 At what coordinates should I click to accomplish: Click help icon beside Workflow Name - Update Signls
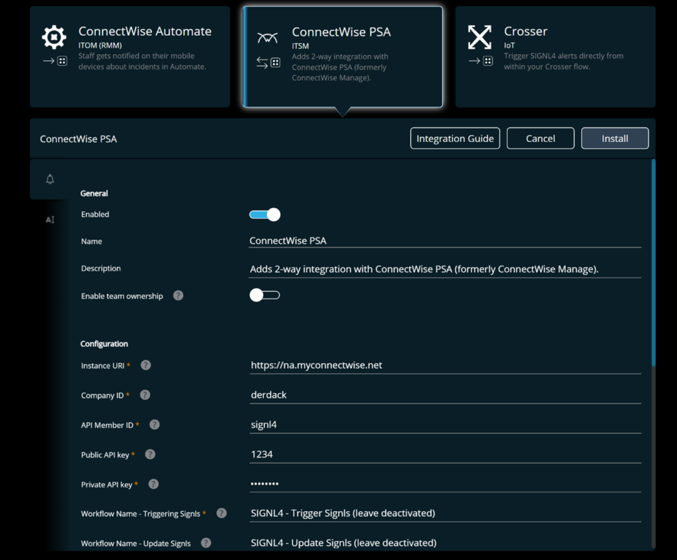pyautogui.click(x=206, y=543)
